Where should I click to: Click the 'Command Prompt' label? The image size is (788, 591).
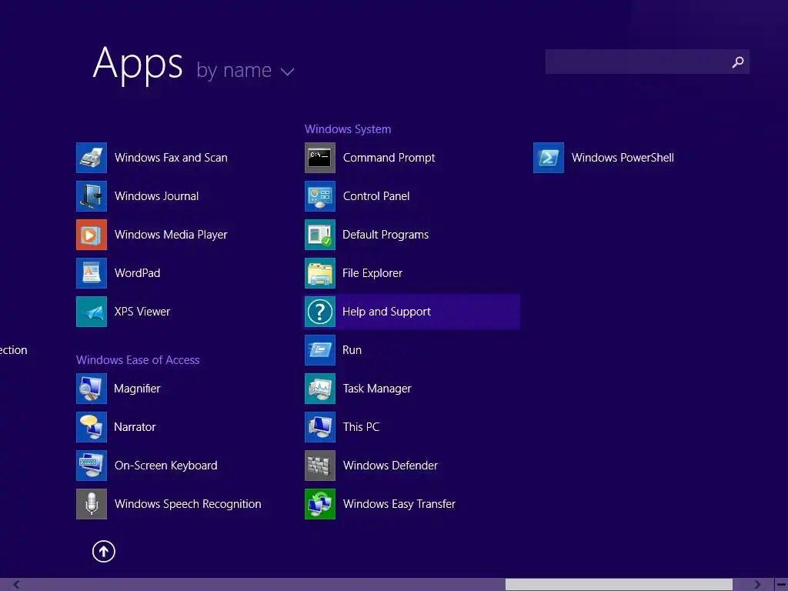(389, 158)
